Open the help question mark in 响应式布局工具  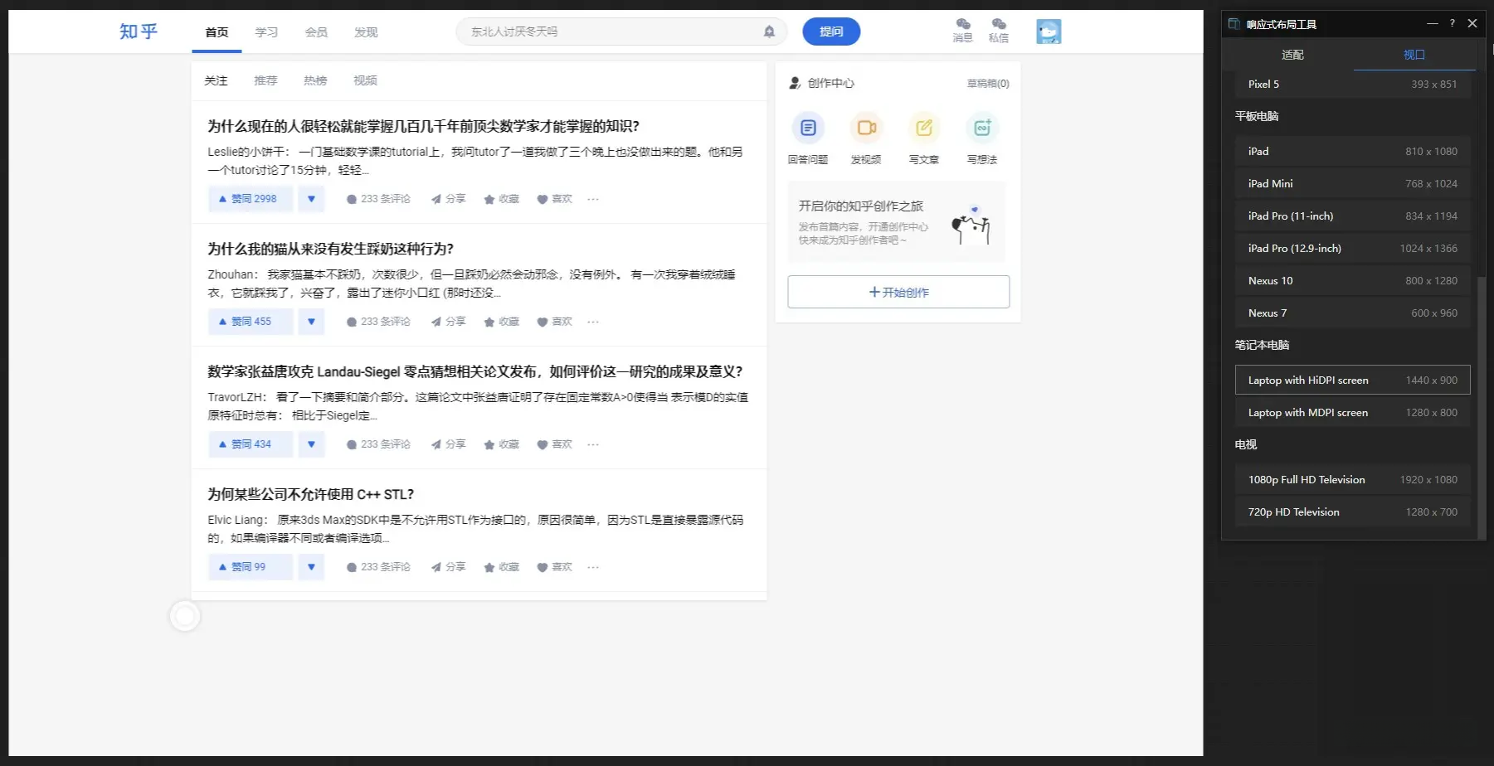tap(1452, 23)
